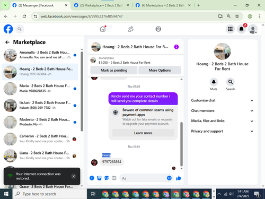This screenshot has width=265, height=199.
Task: Attach a file image icon in composer
Action: [99, 178]
